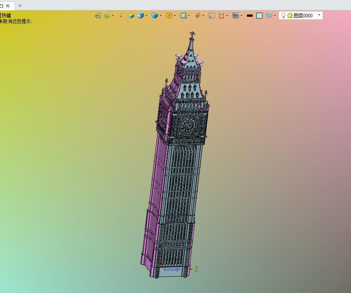Click the pink eraser brush toolbar icon
The width and height of the screenshot is (351, 293).
pyautogui.click(x=122, y=15)
